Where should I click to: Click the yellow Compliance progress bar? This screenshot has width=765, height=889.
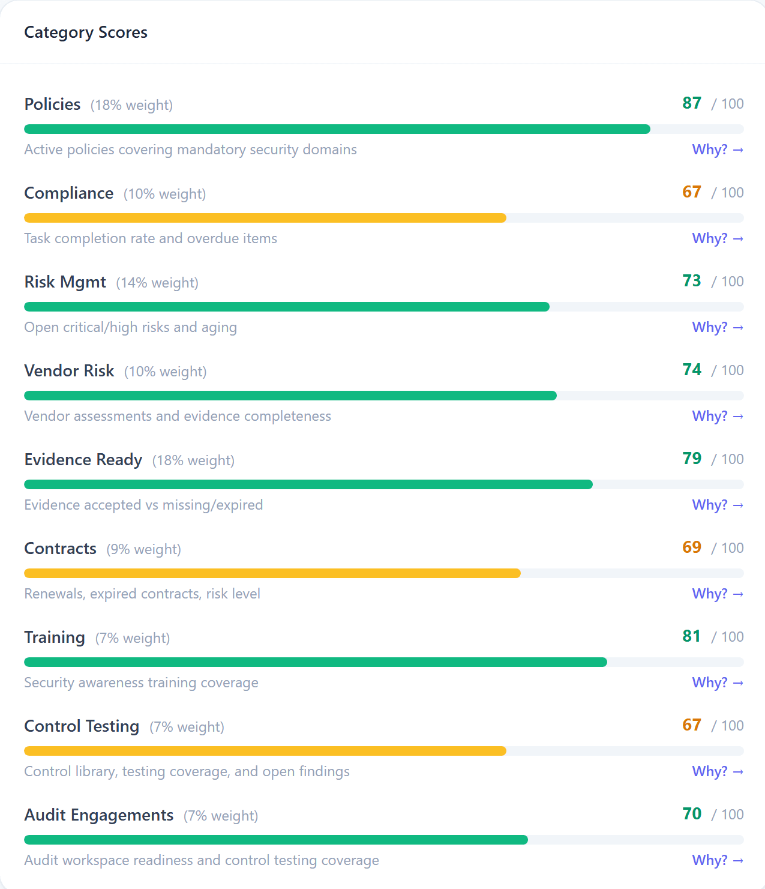pos(265,218)
